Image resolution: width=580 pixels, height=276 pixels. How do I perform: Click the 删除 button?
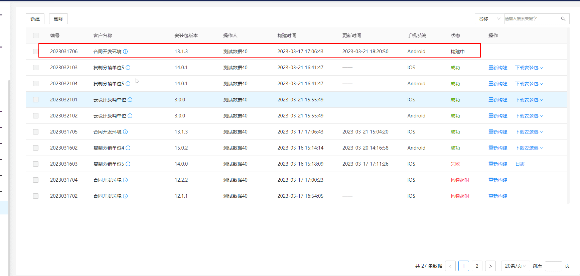tap(58, 19)
